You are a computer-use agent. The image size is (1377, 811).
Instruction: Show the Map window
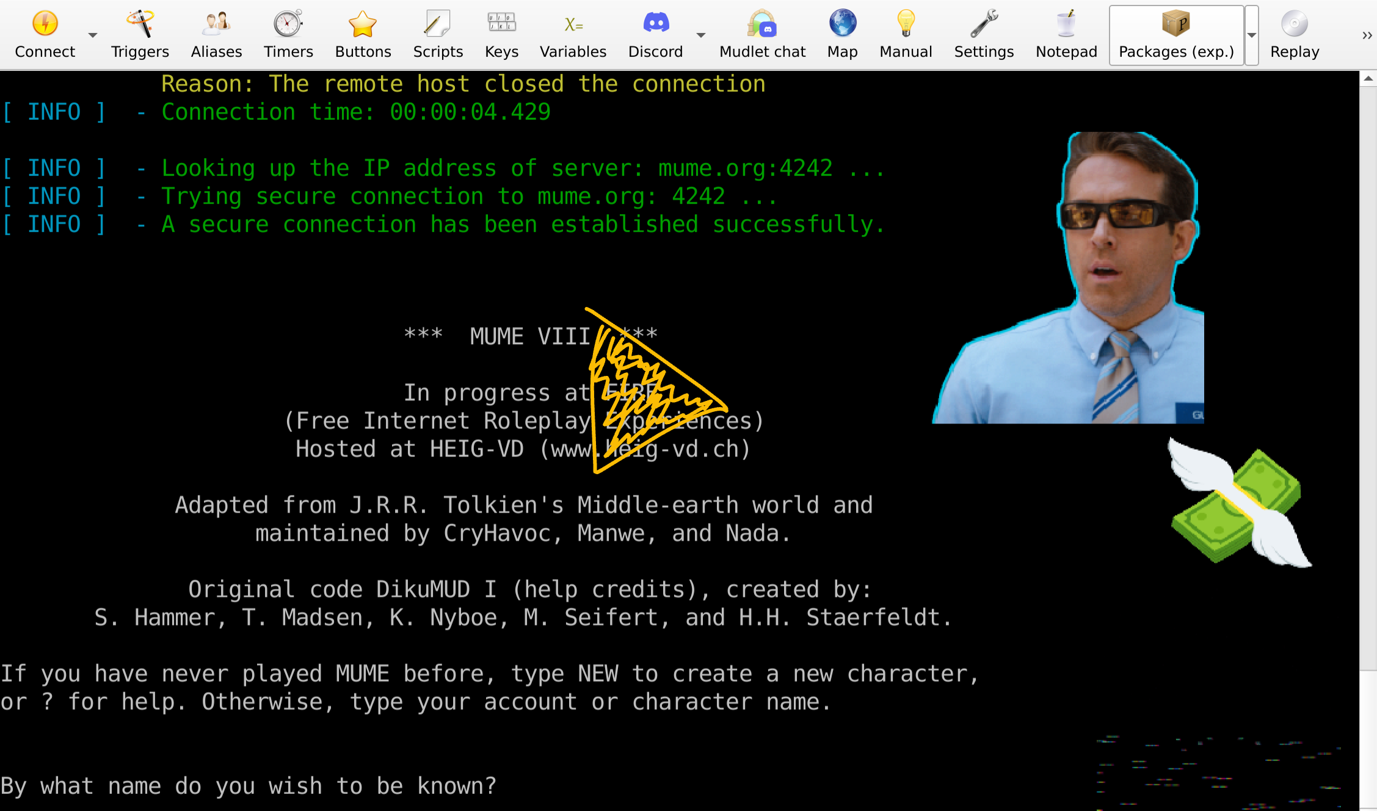(842, 35)
